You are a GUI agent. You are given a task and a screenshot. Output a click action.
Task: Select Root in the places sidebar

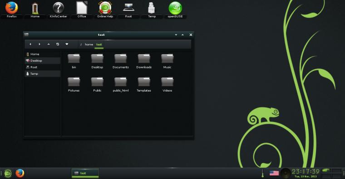43,67
